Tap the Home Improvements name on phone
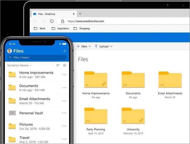The image size is (190, 144). click(x=36, y=73)
